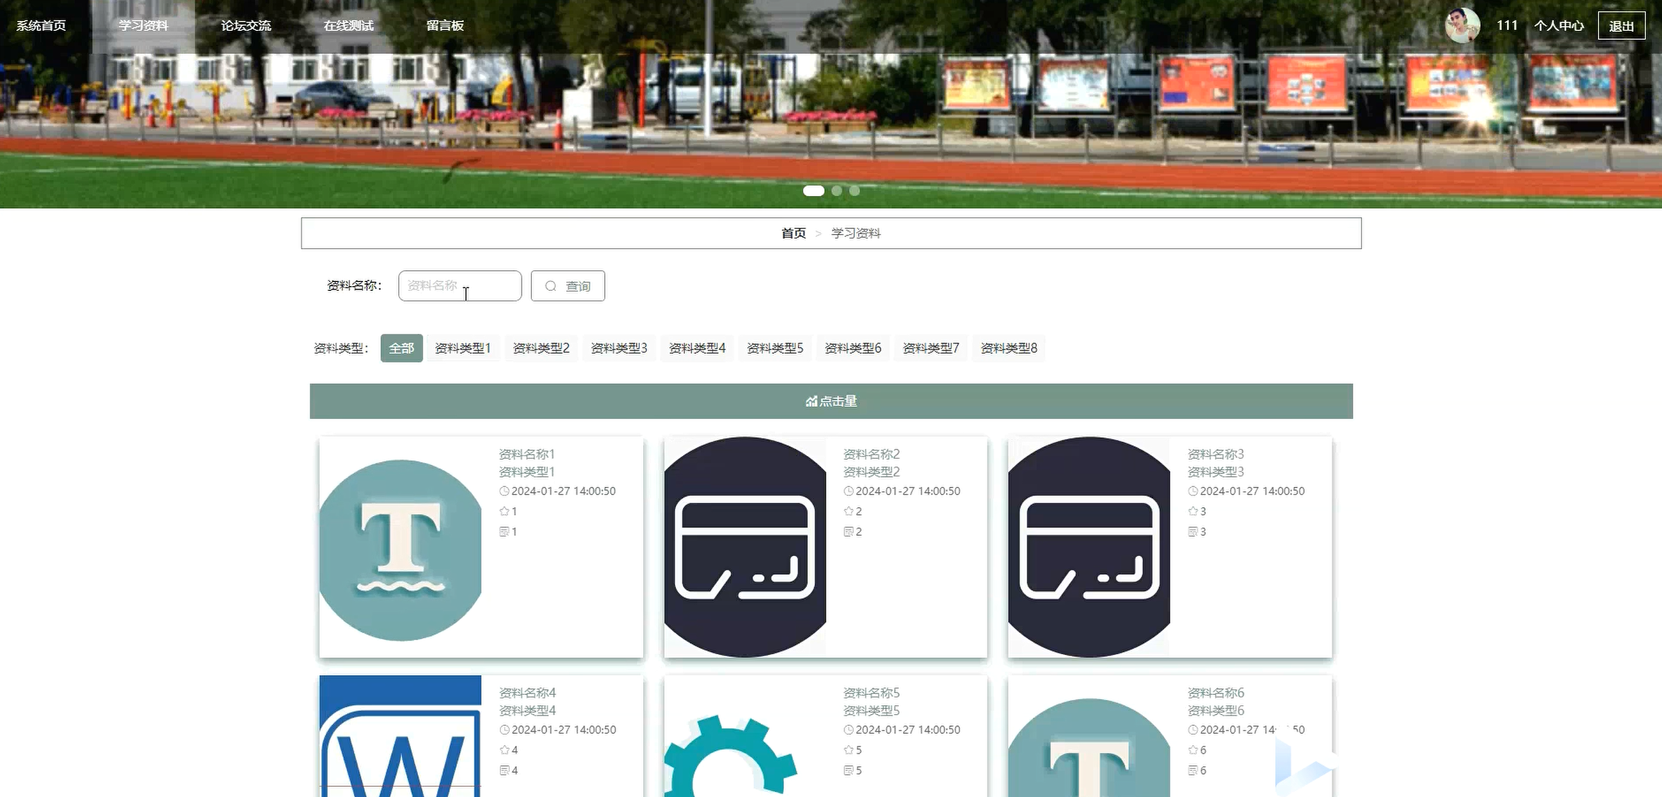
Task: Filter by 资料类型3
Action: (x=619, y=349)
